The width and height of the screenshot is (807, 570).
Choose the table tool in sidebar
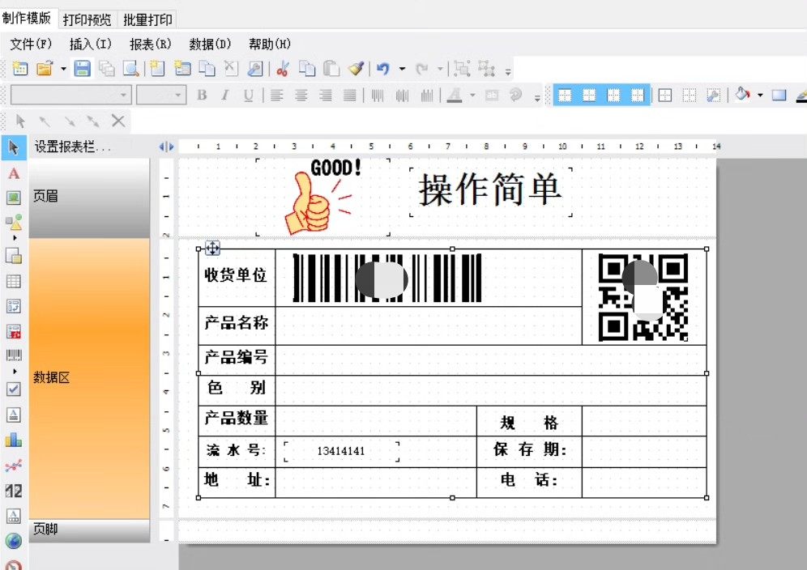(x=14, y=282)
